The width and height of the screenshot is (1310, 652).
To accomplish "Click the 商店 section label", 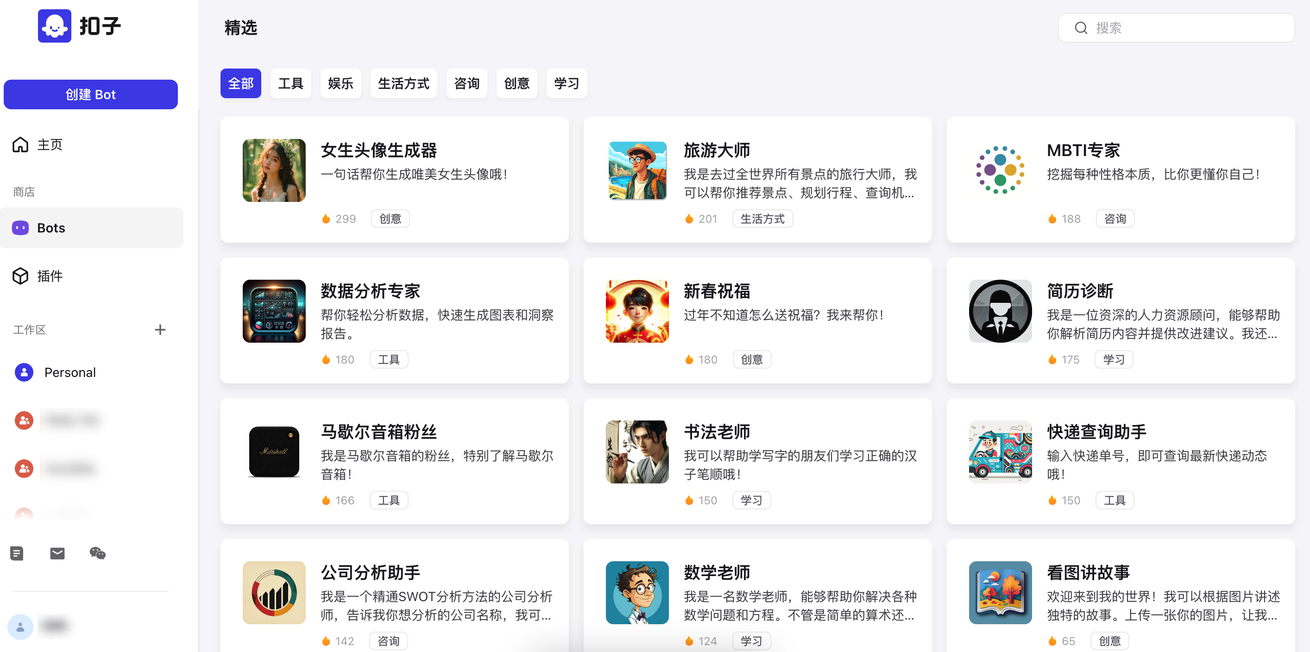I will point(24,192).
